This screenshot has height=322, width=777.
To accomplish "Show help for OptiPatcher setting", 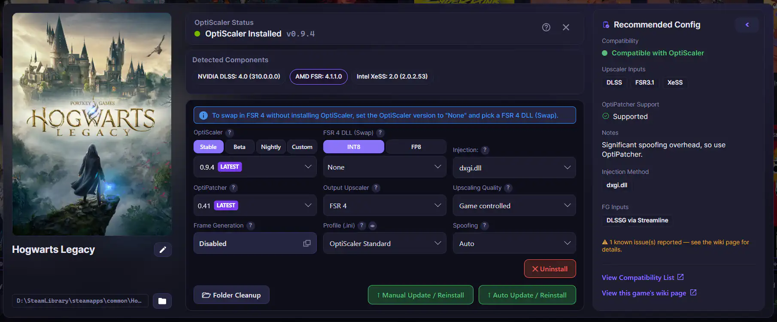I will (233, 188).
